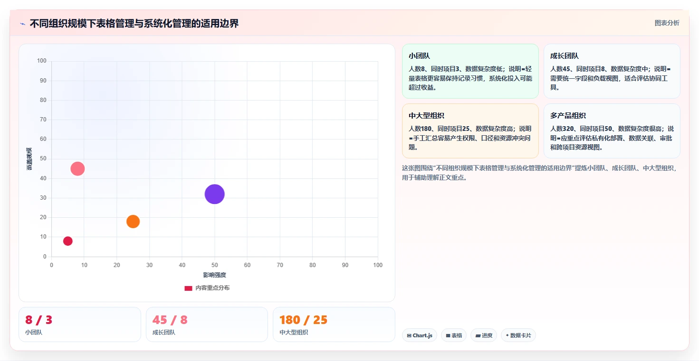Click the 180 / 25 stat value
This screenshot has width=699, height=361.
click(x=304, y=320)
